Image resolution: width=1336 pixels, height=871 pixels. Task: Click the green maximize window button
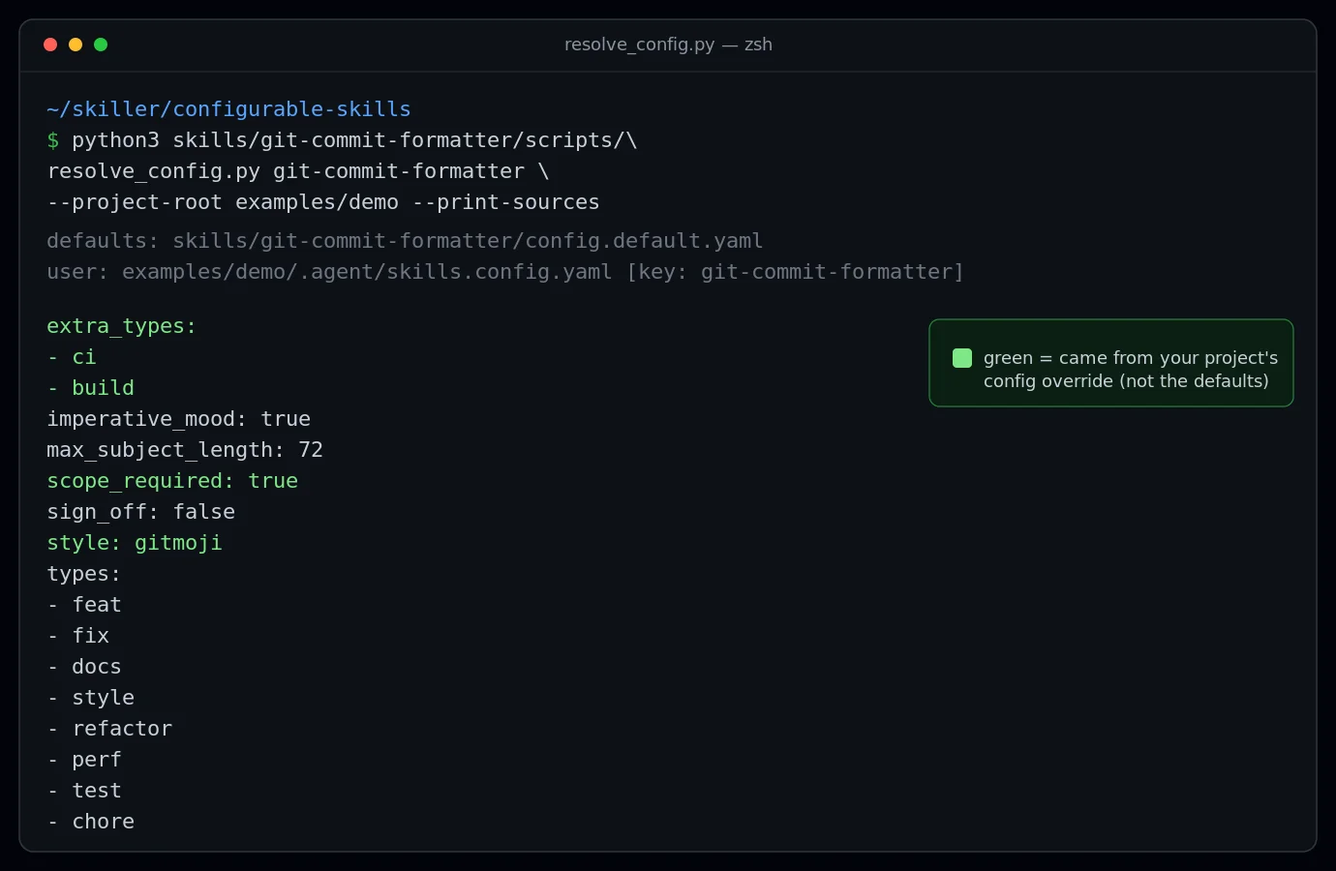point(101,45)
